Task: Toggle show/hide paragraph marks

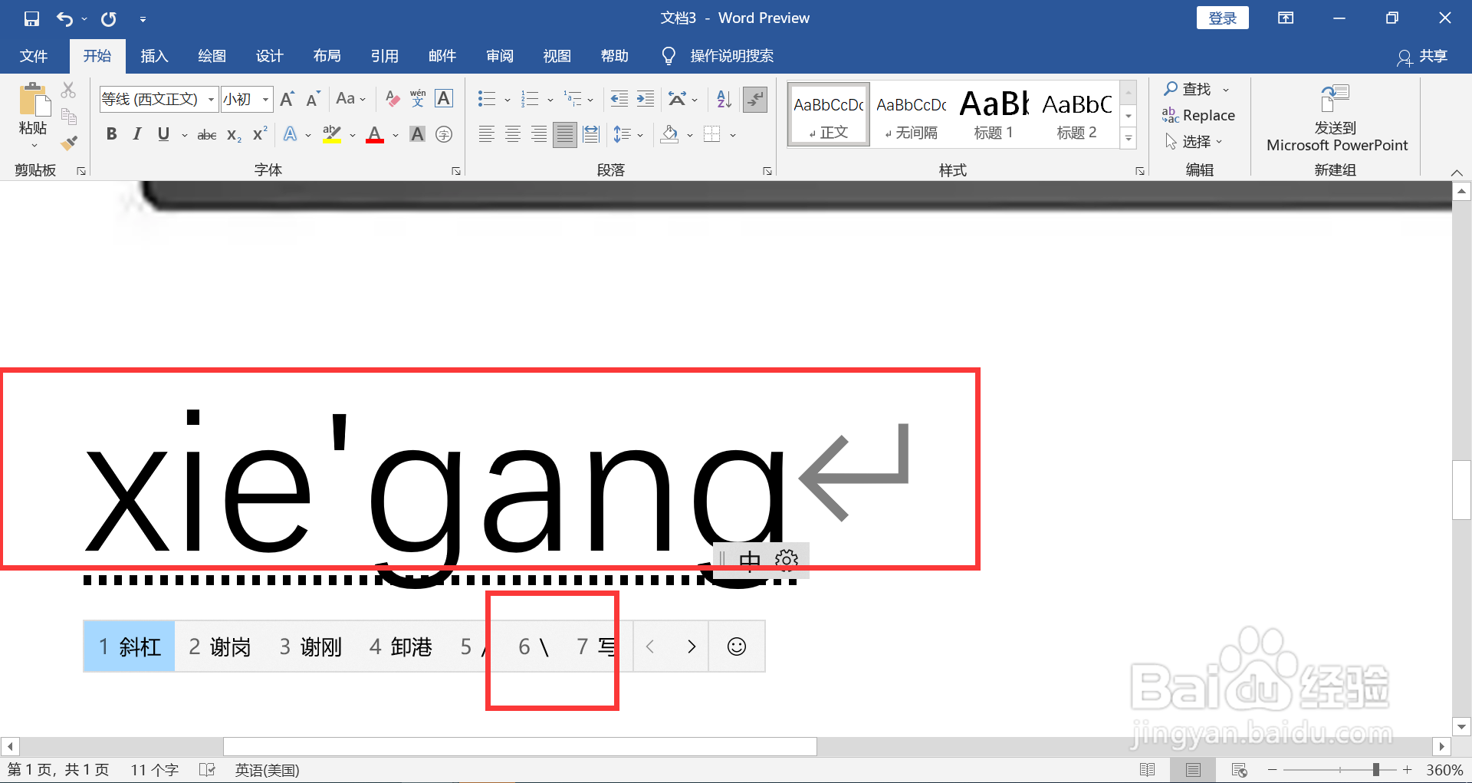Action: tap(755, 99)
